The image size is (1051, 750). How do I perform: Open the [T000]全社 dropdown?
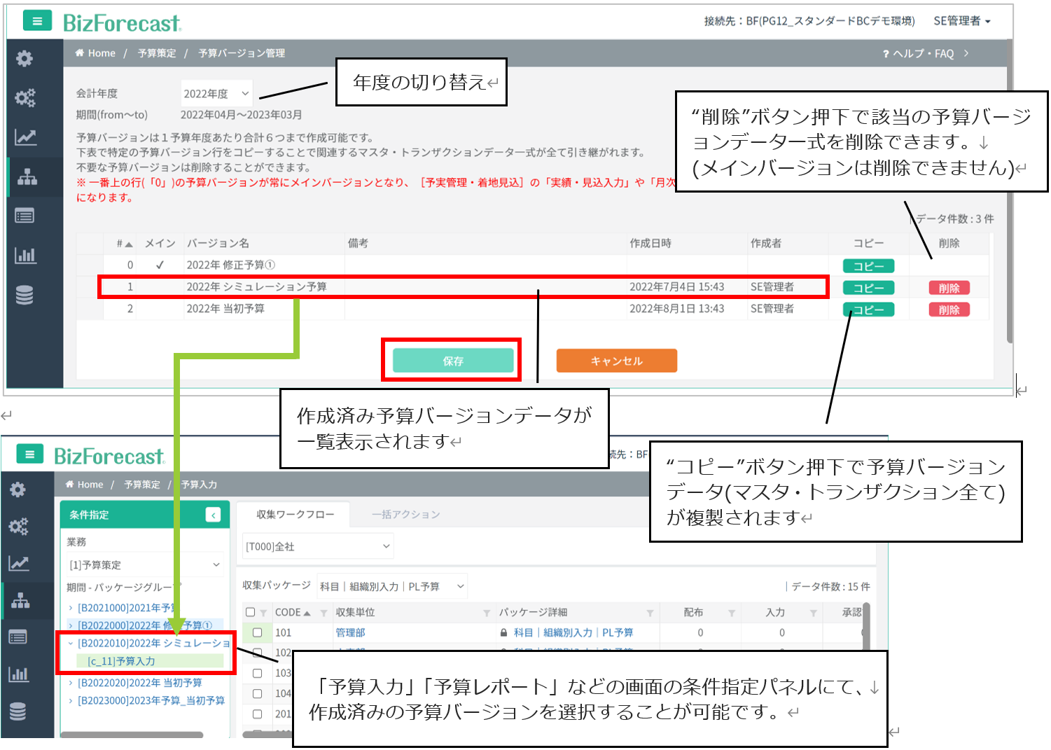pyautogui.click(x=318, y=546)
